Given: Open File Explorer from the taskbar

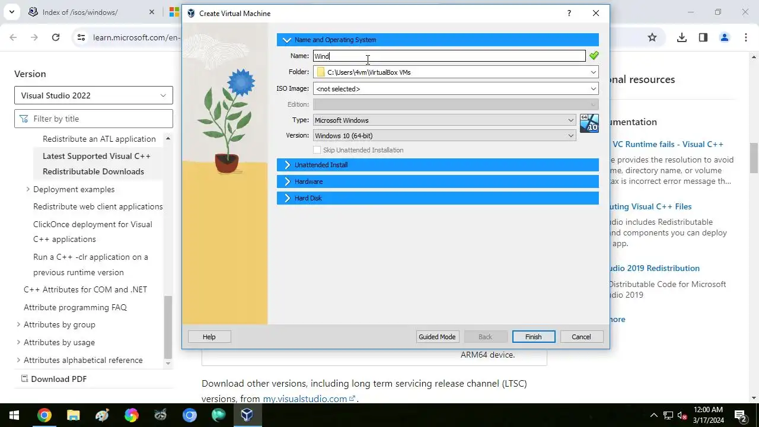Looking at the screenshot, I should click(73, 415).
